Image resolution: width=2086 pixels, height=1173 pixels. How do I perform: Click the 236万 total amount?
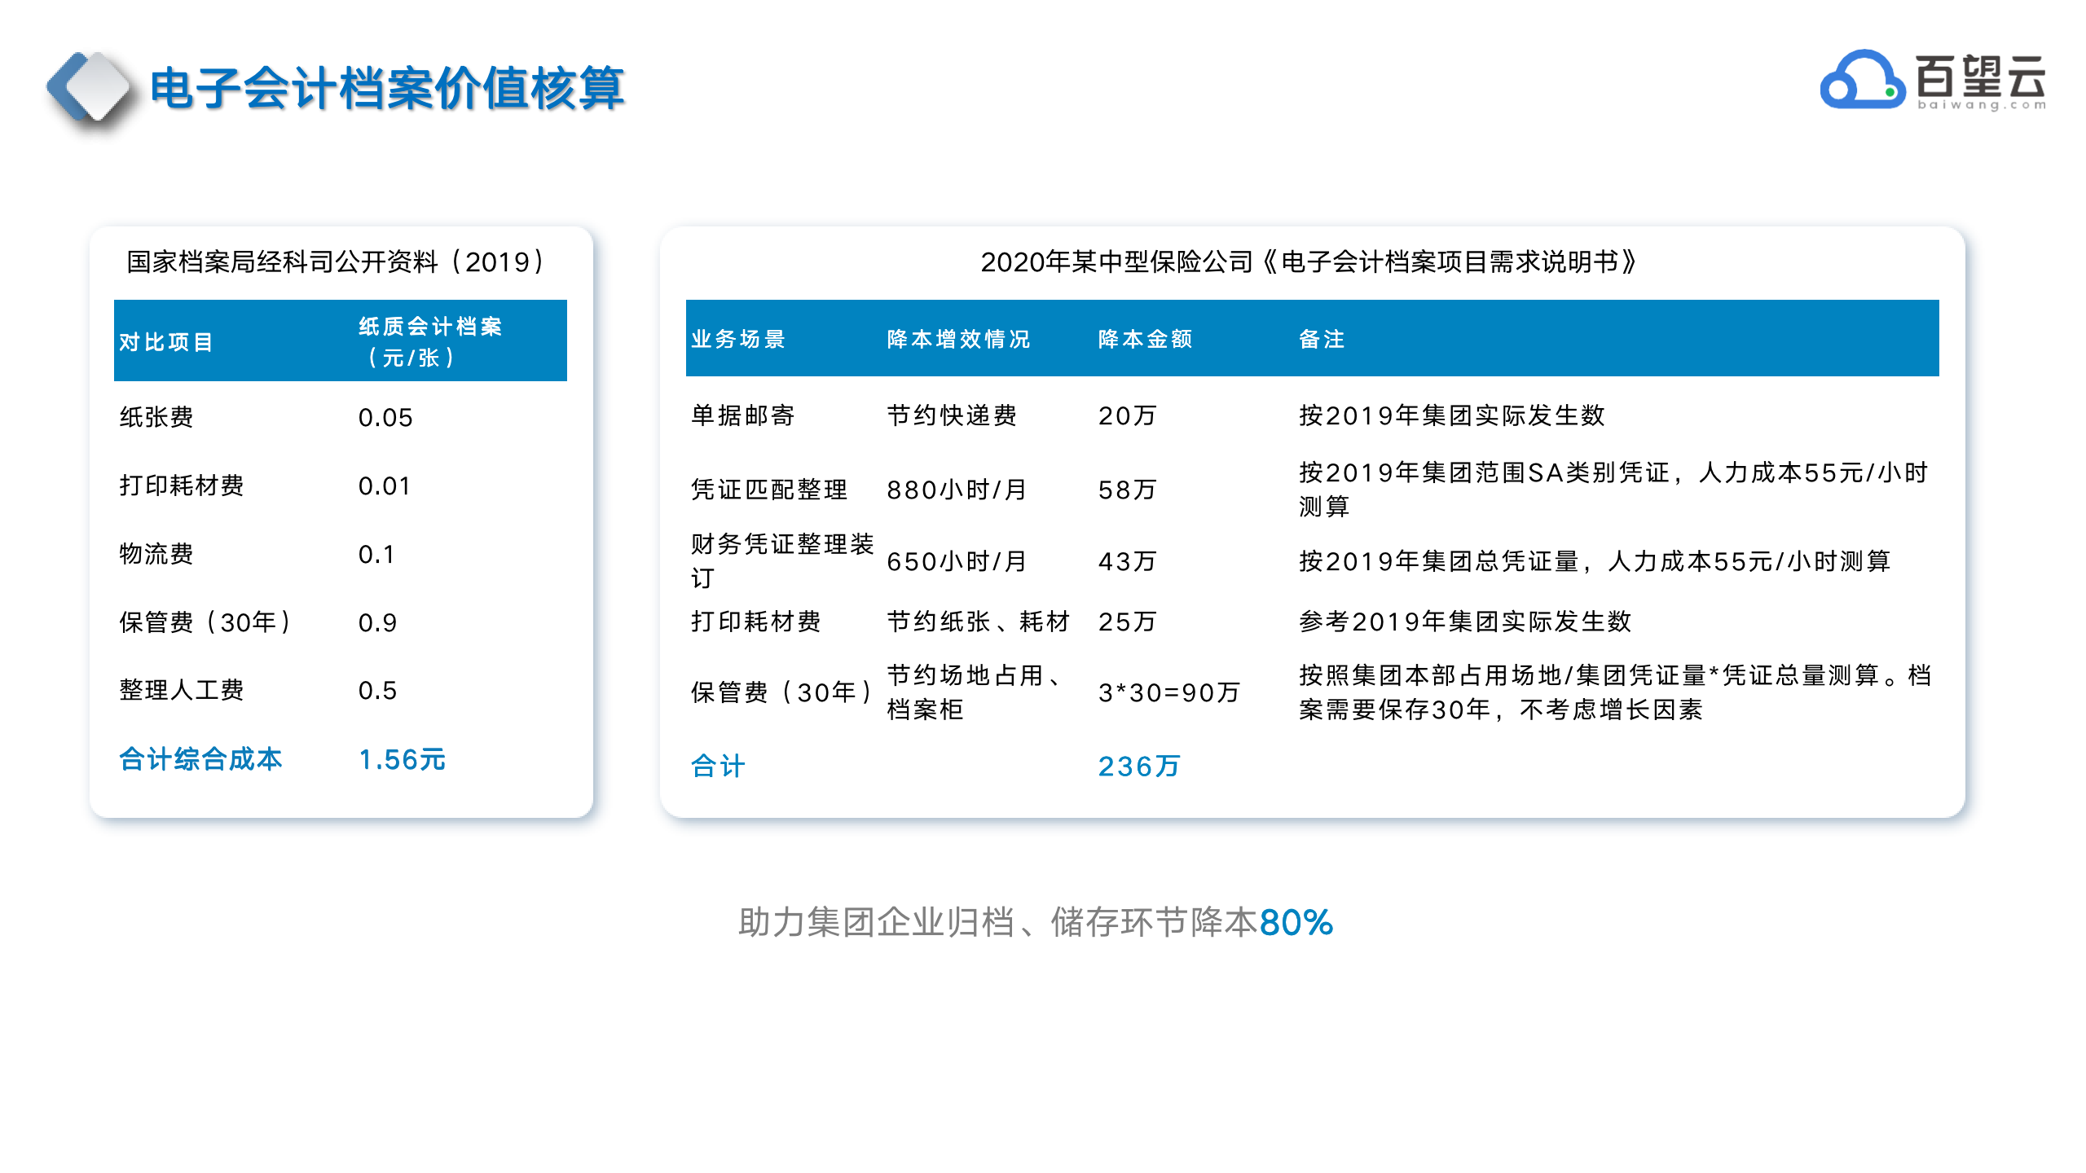[x=1139, y=766]
